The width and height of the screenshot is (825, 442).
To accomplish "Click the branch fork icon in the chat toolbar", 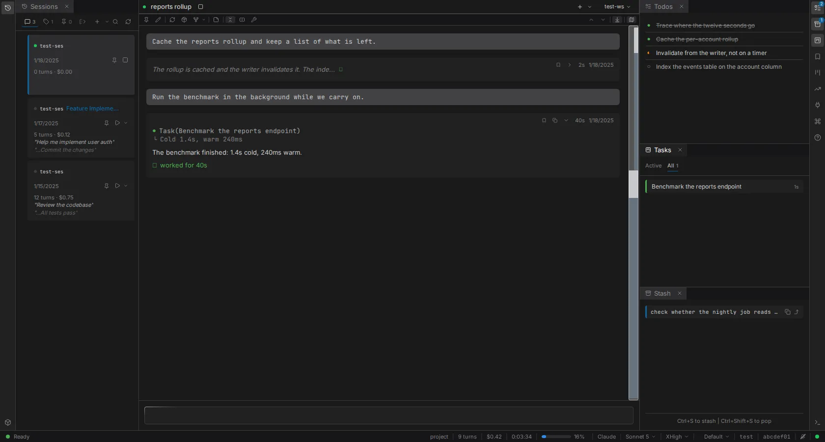I will (196, 20).
